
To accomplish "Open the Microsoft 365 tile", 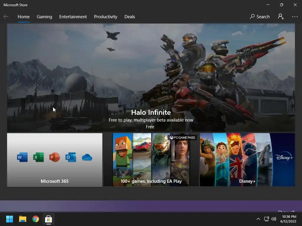I will (x=55, y=160).
